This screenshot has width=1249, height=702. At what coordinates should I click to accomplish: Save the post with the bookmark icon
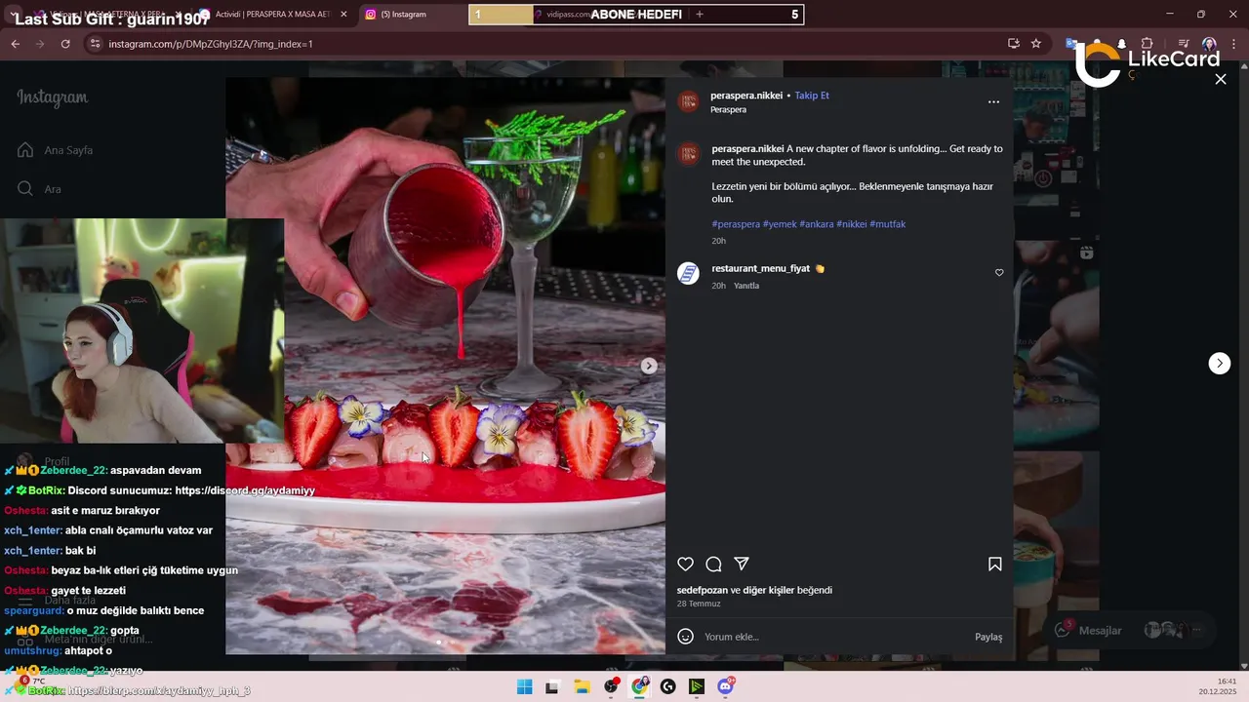coord(994,565)
